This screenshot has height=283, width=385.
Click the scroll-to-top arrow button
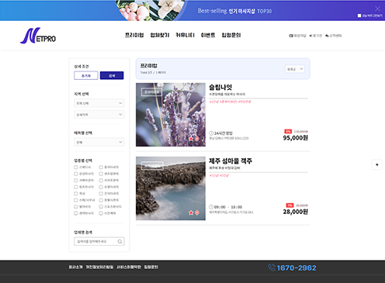tap(377, 164)
